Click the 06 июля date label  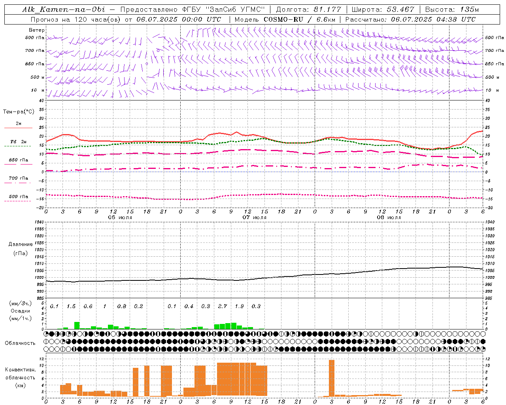[x=120, y=218]
